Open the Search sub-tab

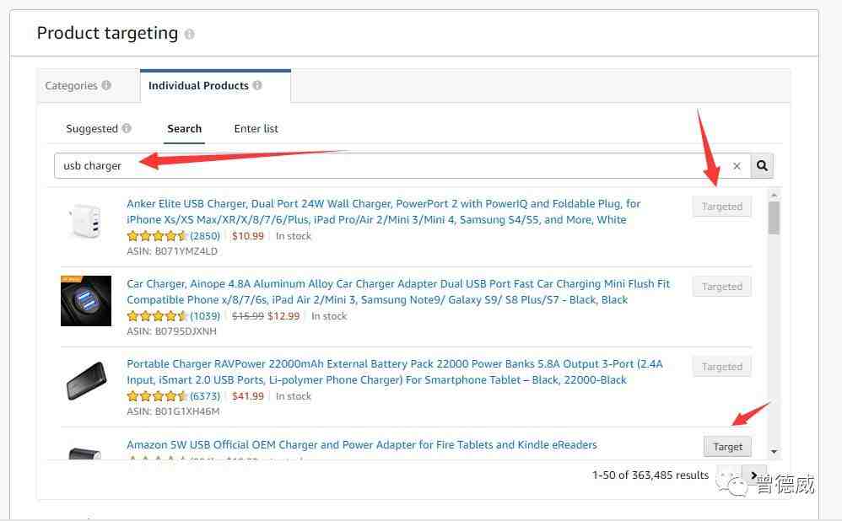point(184,129)
